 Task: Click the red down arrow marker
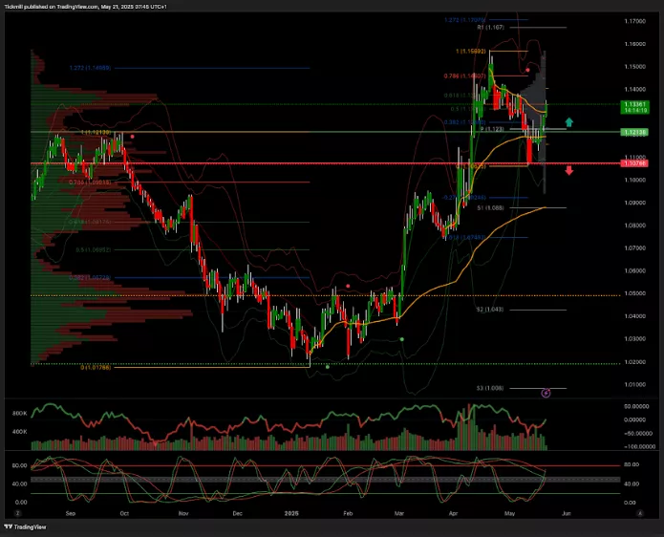pos(569,170)
